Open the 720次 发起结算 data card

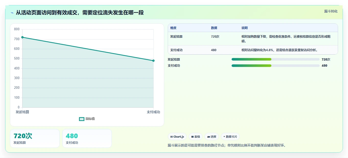tap(35, 138)
